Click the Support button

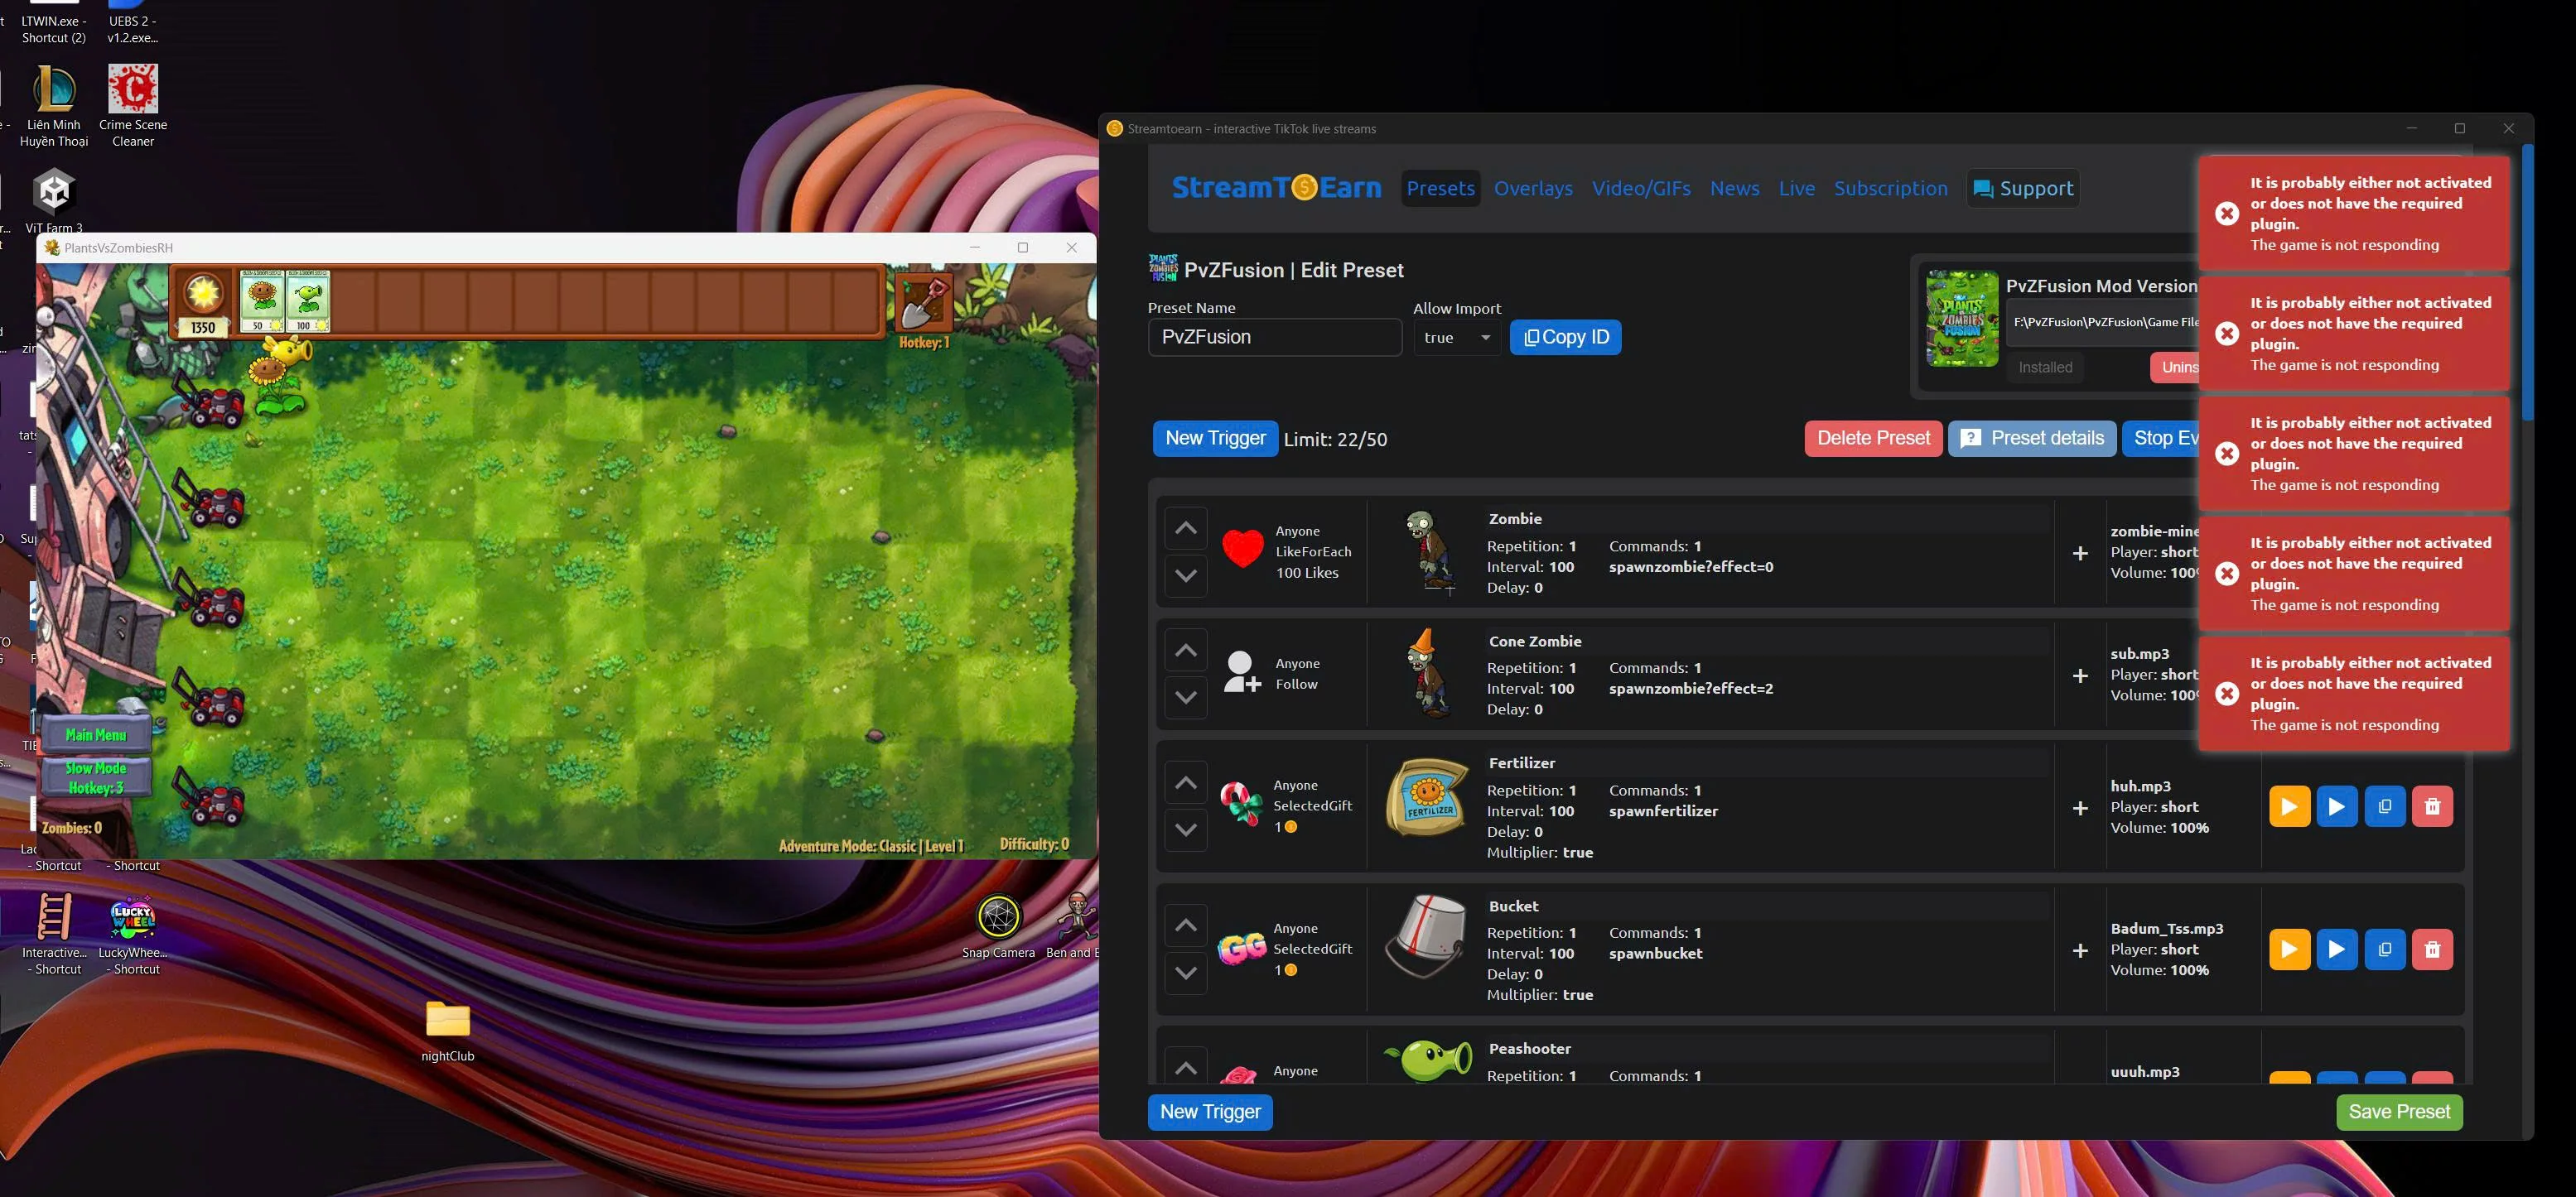pyautogui.click(x=2022, y=188)
